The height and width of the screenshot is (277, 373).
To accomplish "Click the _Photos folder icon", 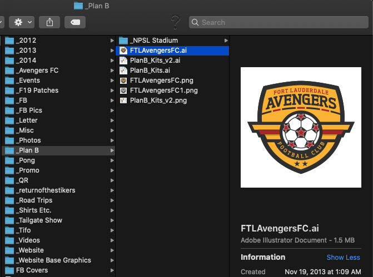I will pos(9,140).
